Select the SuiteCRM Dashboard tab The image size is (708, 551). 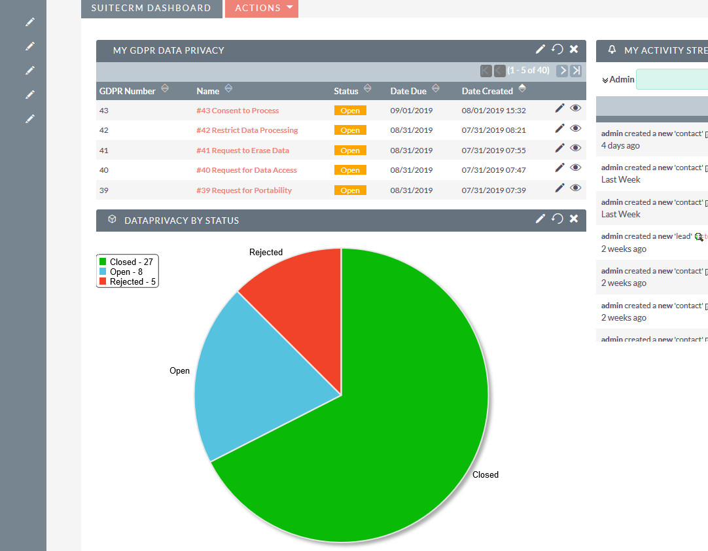[151, 8]
